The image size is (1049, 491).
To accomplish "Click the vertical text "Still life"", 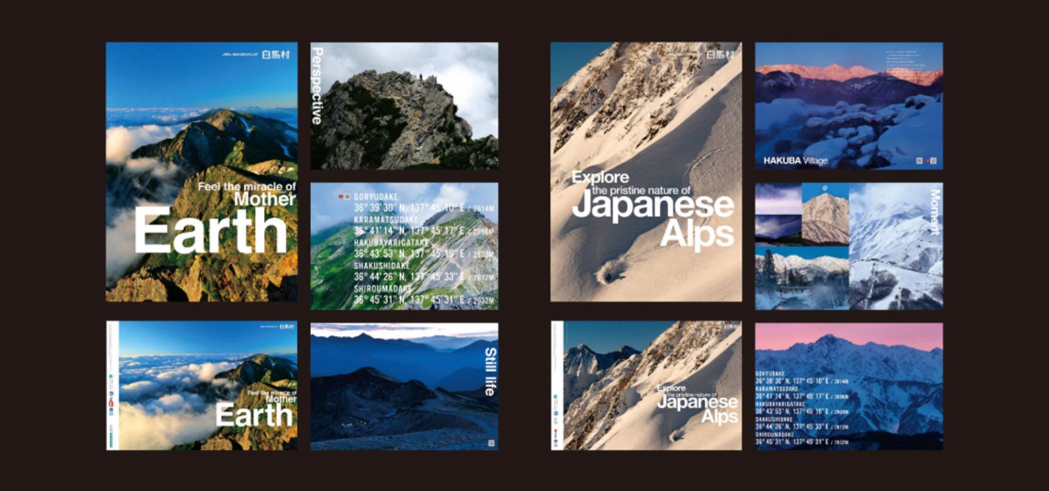I will 490,372.
